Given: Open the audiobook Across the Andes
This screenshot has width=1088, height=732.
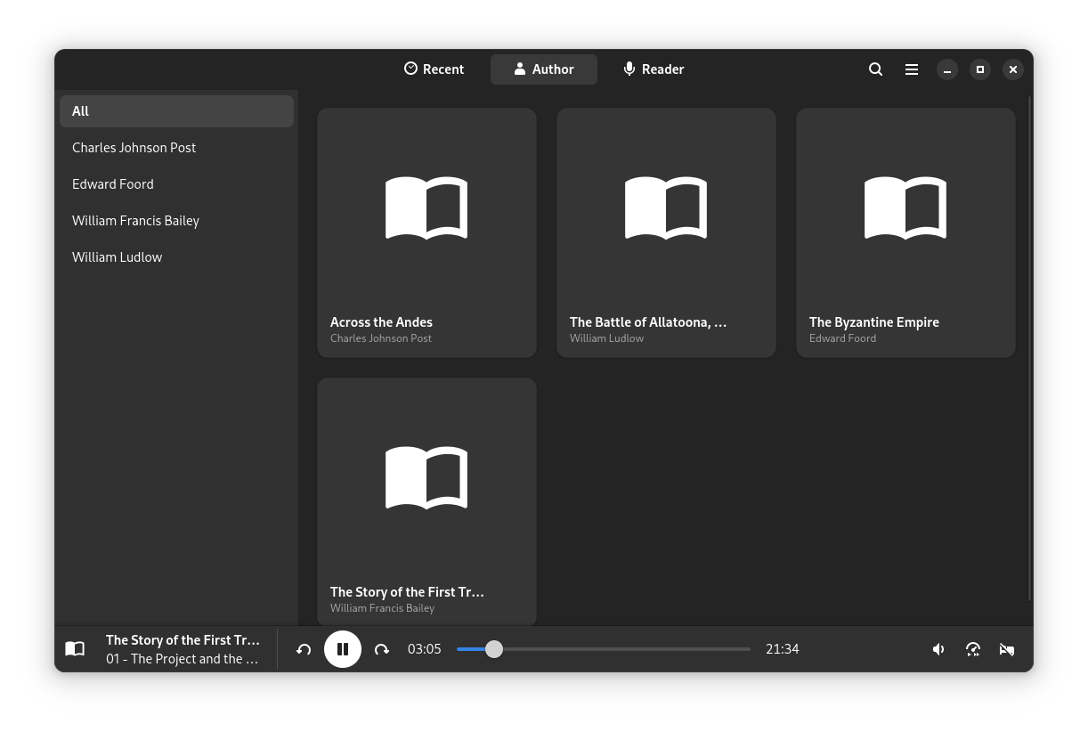Looking at the screenshot, I should point(426,232).
